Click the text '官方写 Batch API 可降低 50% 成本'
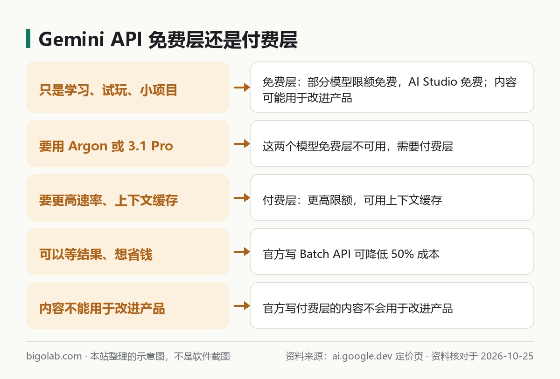The width and height of the screenshot is (560, 379). (351, 255)
